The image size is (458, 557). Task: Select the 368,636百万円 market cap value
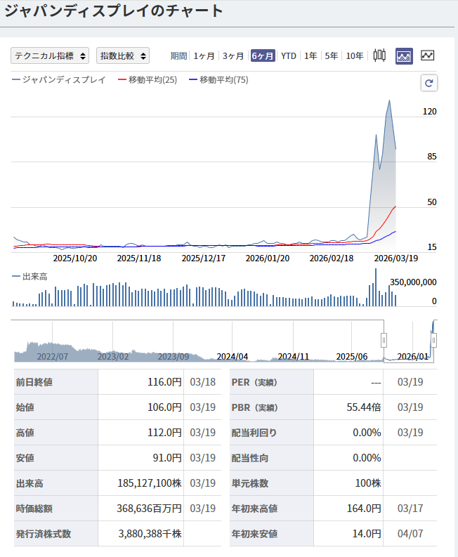149,509
